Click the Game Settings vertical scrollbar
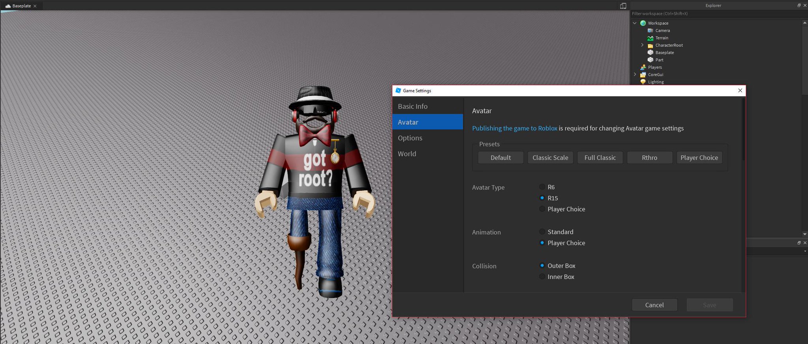Viewport: 808px width, 344px height. [x=744, y=129]
